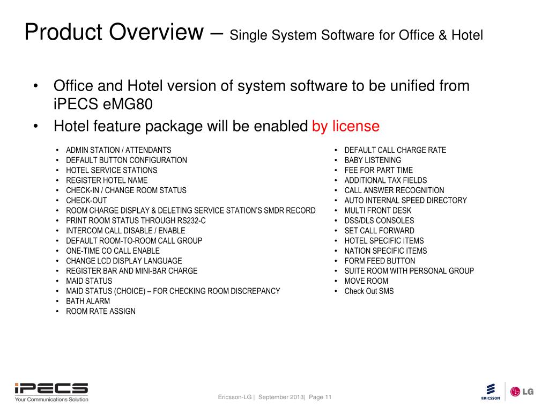Click 'Page 11' footer label
The height and width of the screenshot is (412, 549).
(320, 397)
